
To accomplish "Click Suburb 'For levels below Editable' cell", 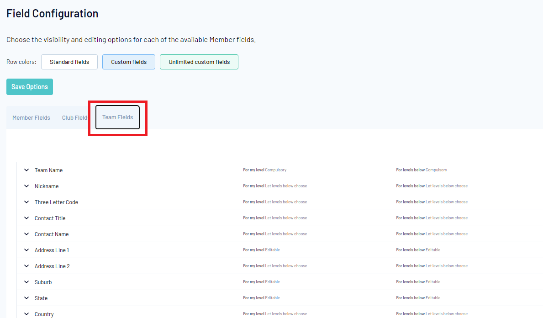I will click(468, 281).
